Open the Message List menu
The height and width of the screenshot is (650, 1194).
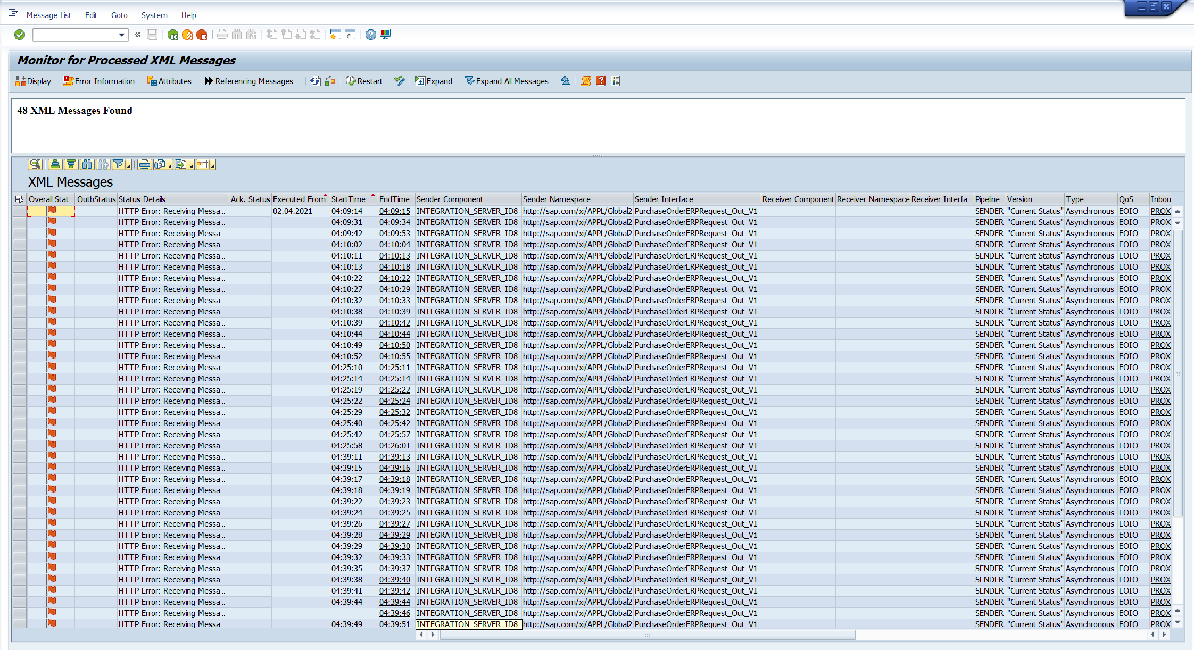(x=48, y=15)
